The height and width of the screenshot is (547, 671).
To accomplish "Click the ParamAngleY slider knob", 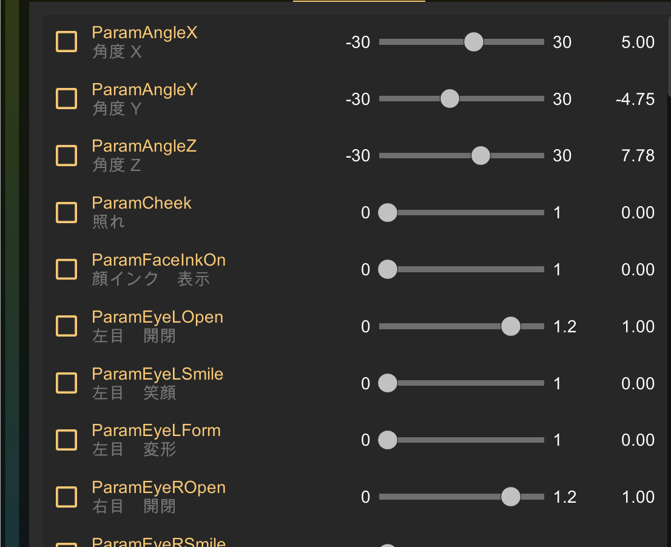I will coord(450,99).
